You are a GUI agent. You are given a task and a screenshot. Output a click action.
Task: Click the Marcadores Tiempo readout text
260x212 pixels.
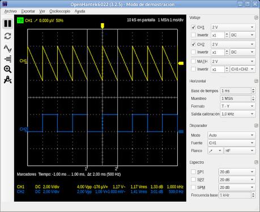(x=69, y=174)
